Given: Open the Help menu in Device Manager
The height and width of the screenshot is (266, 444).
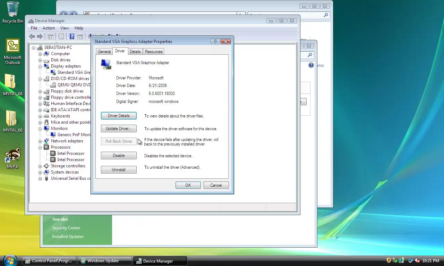Looking at the screenshot, I should click(79, 28).
